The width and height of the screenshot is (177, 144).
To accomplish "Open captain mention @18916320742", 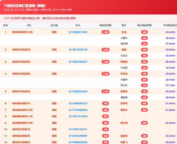I will point(78,50).
